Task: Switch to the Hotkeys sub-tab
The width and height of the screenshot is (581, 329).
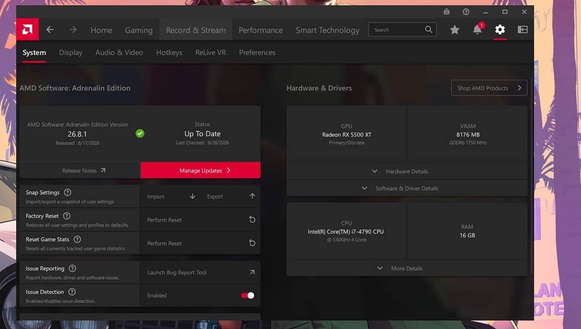Action: click(169, 53)
